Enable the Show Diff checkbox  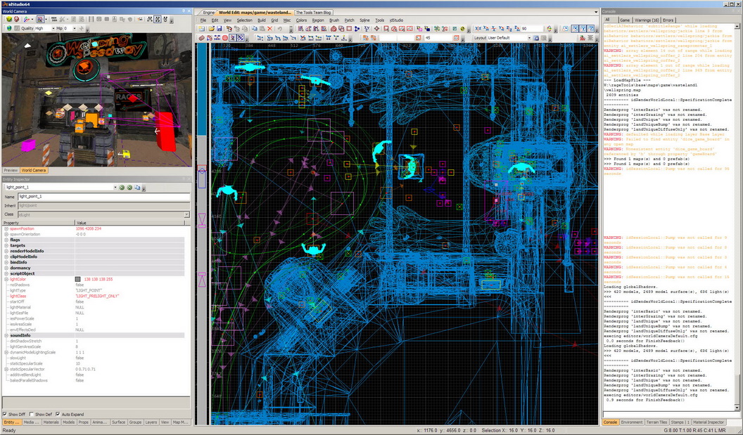point(6,414)
